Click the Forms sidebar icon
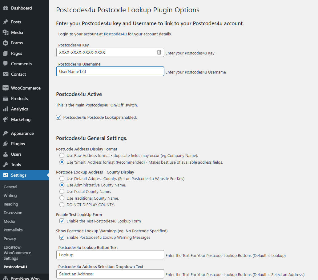 point(6,43)
